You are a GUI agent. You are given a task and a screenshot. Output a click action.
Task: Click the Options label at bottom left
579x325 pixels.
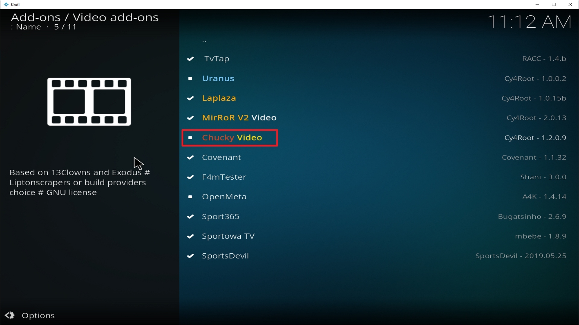point(38,315)
